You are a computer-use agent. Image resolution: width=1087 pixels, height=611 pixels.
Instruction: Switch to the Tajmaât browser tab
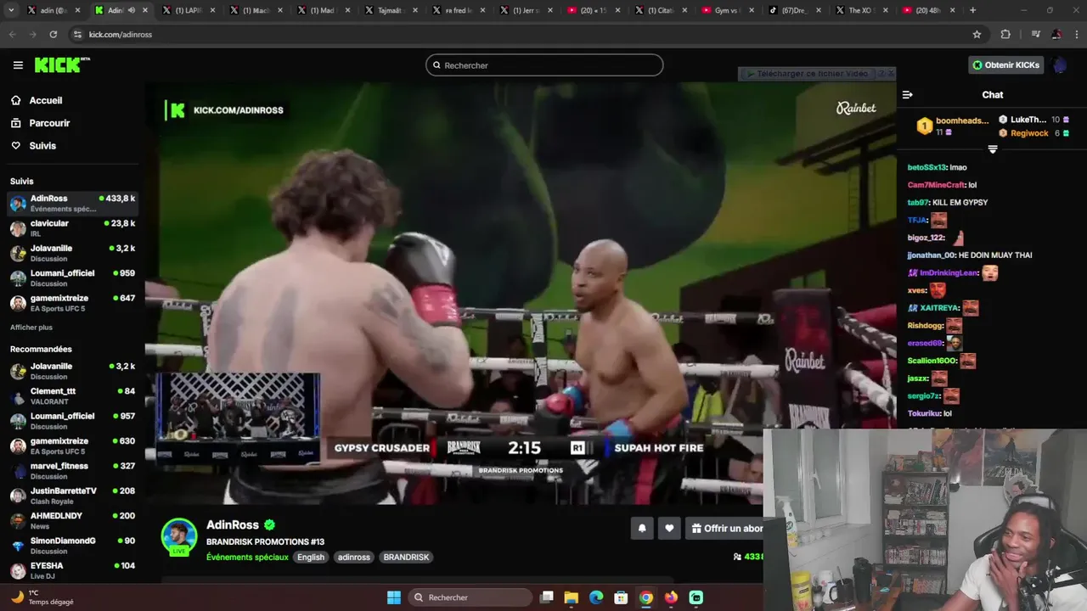click(x=391, y=10)
